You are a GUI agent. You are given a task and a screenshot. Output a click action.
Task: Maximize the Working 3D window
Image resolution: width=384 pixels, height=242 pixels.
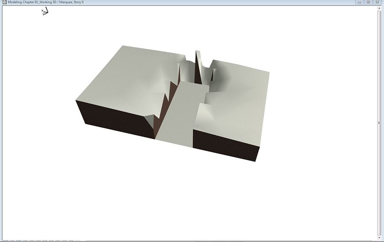368,2
